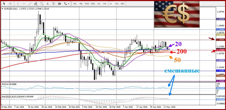The image size is (226, 110).
Task: Click the 1.14500 price level label
Action: point(220,76)
